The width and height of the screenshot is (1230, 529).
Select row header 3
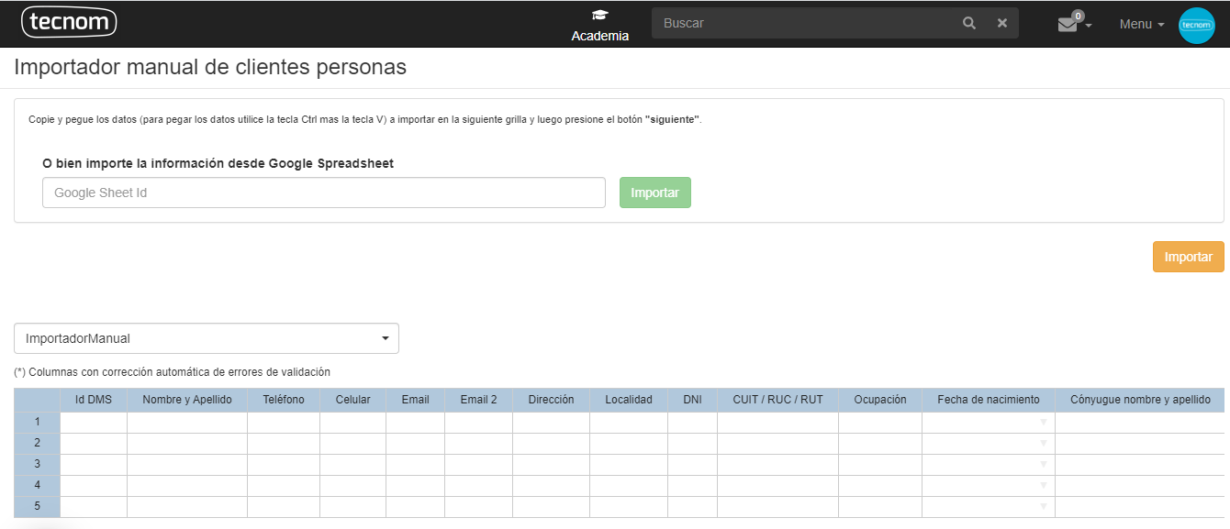(x=38, y=465)
